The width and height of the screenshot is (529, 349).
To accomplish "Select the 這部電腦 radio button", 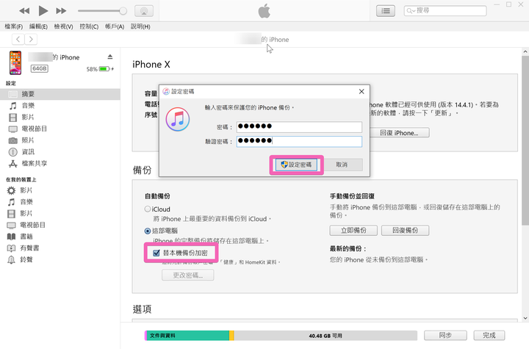I will 148,231.
